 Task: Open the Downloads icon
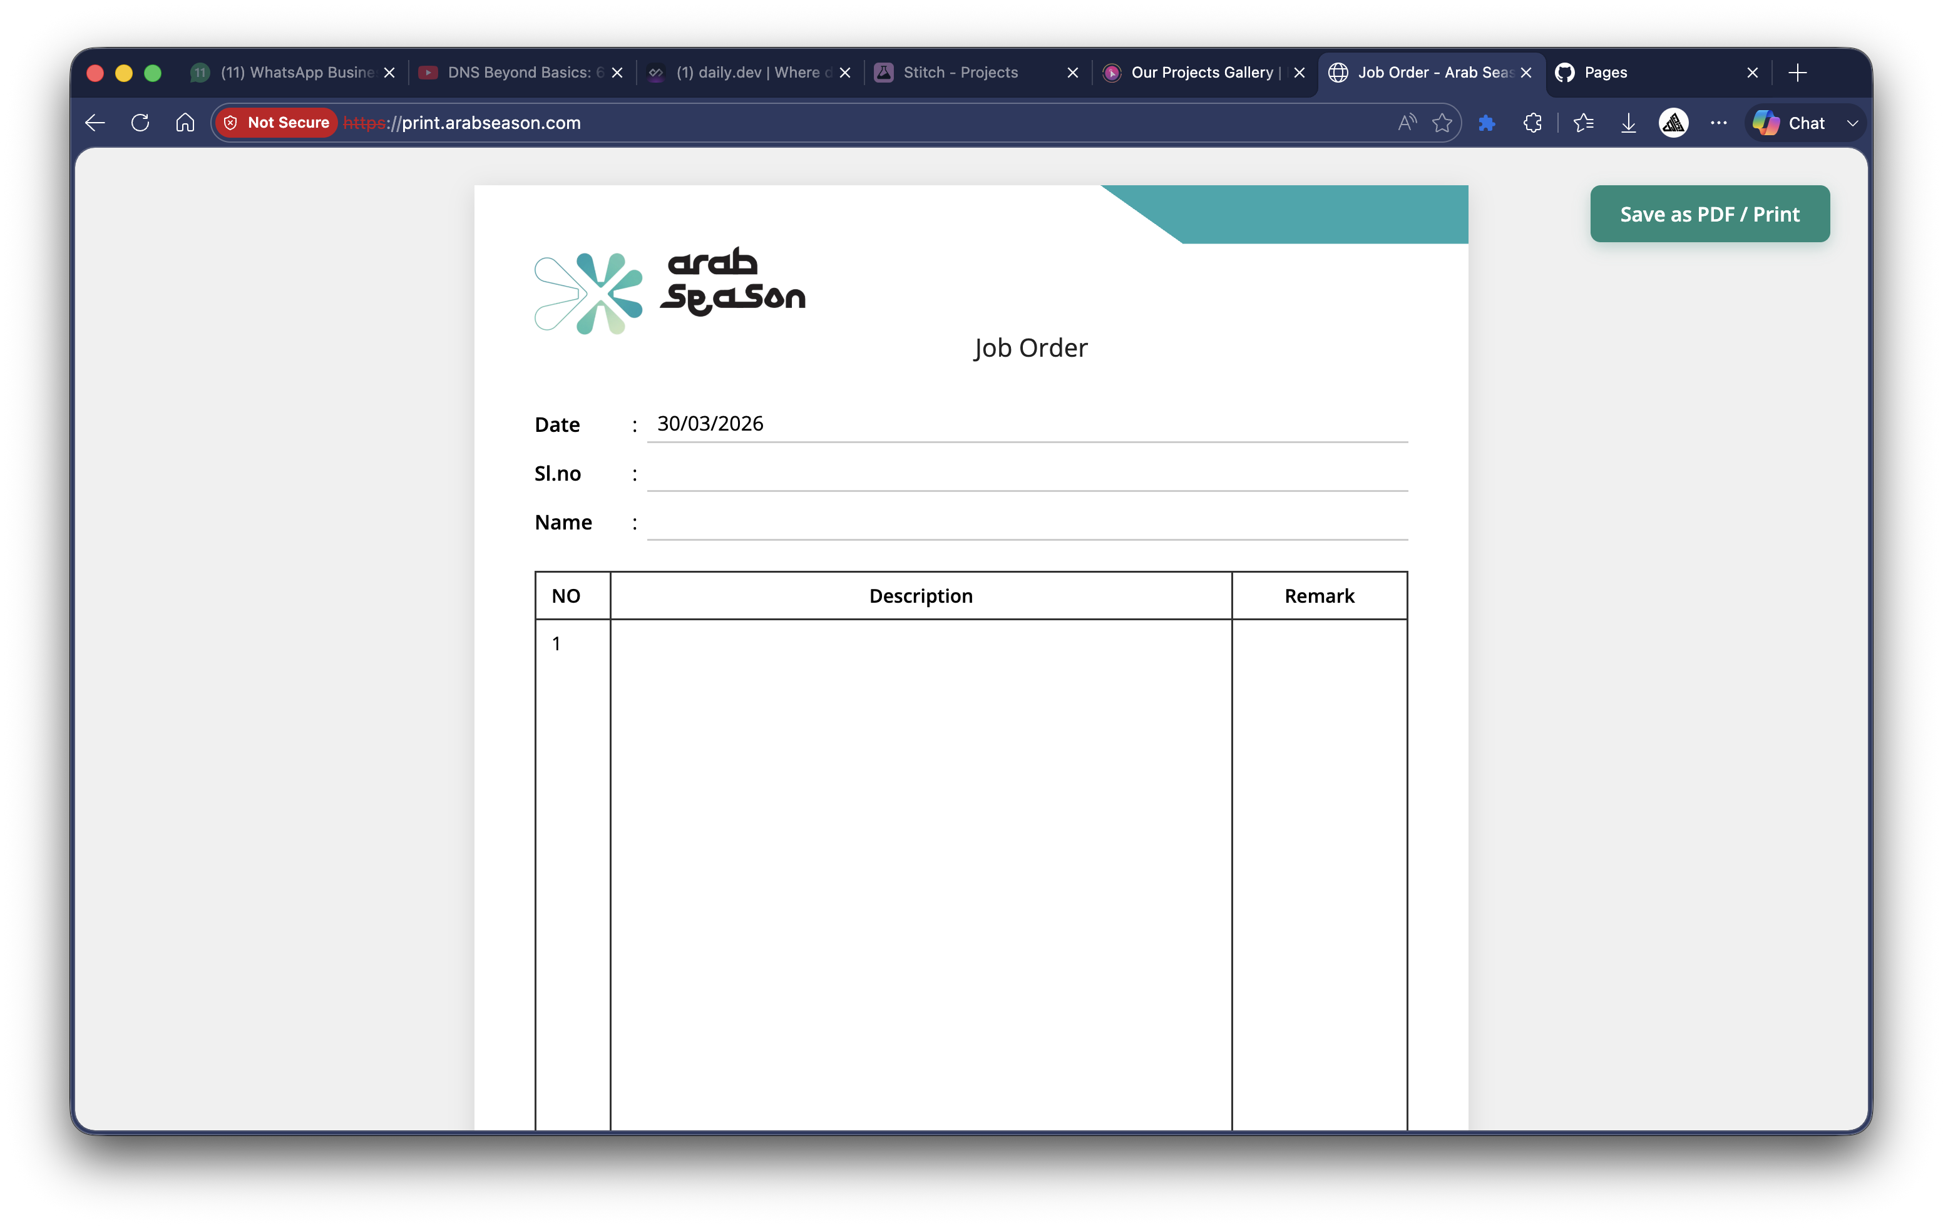coord(1628,123)
